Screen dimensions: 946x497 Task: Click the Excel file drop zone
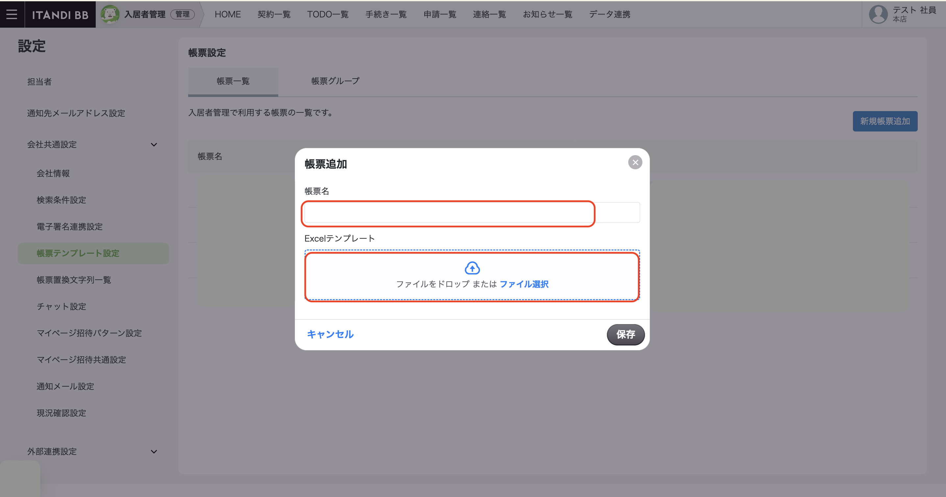click(472, 275)
